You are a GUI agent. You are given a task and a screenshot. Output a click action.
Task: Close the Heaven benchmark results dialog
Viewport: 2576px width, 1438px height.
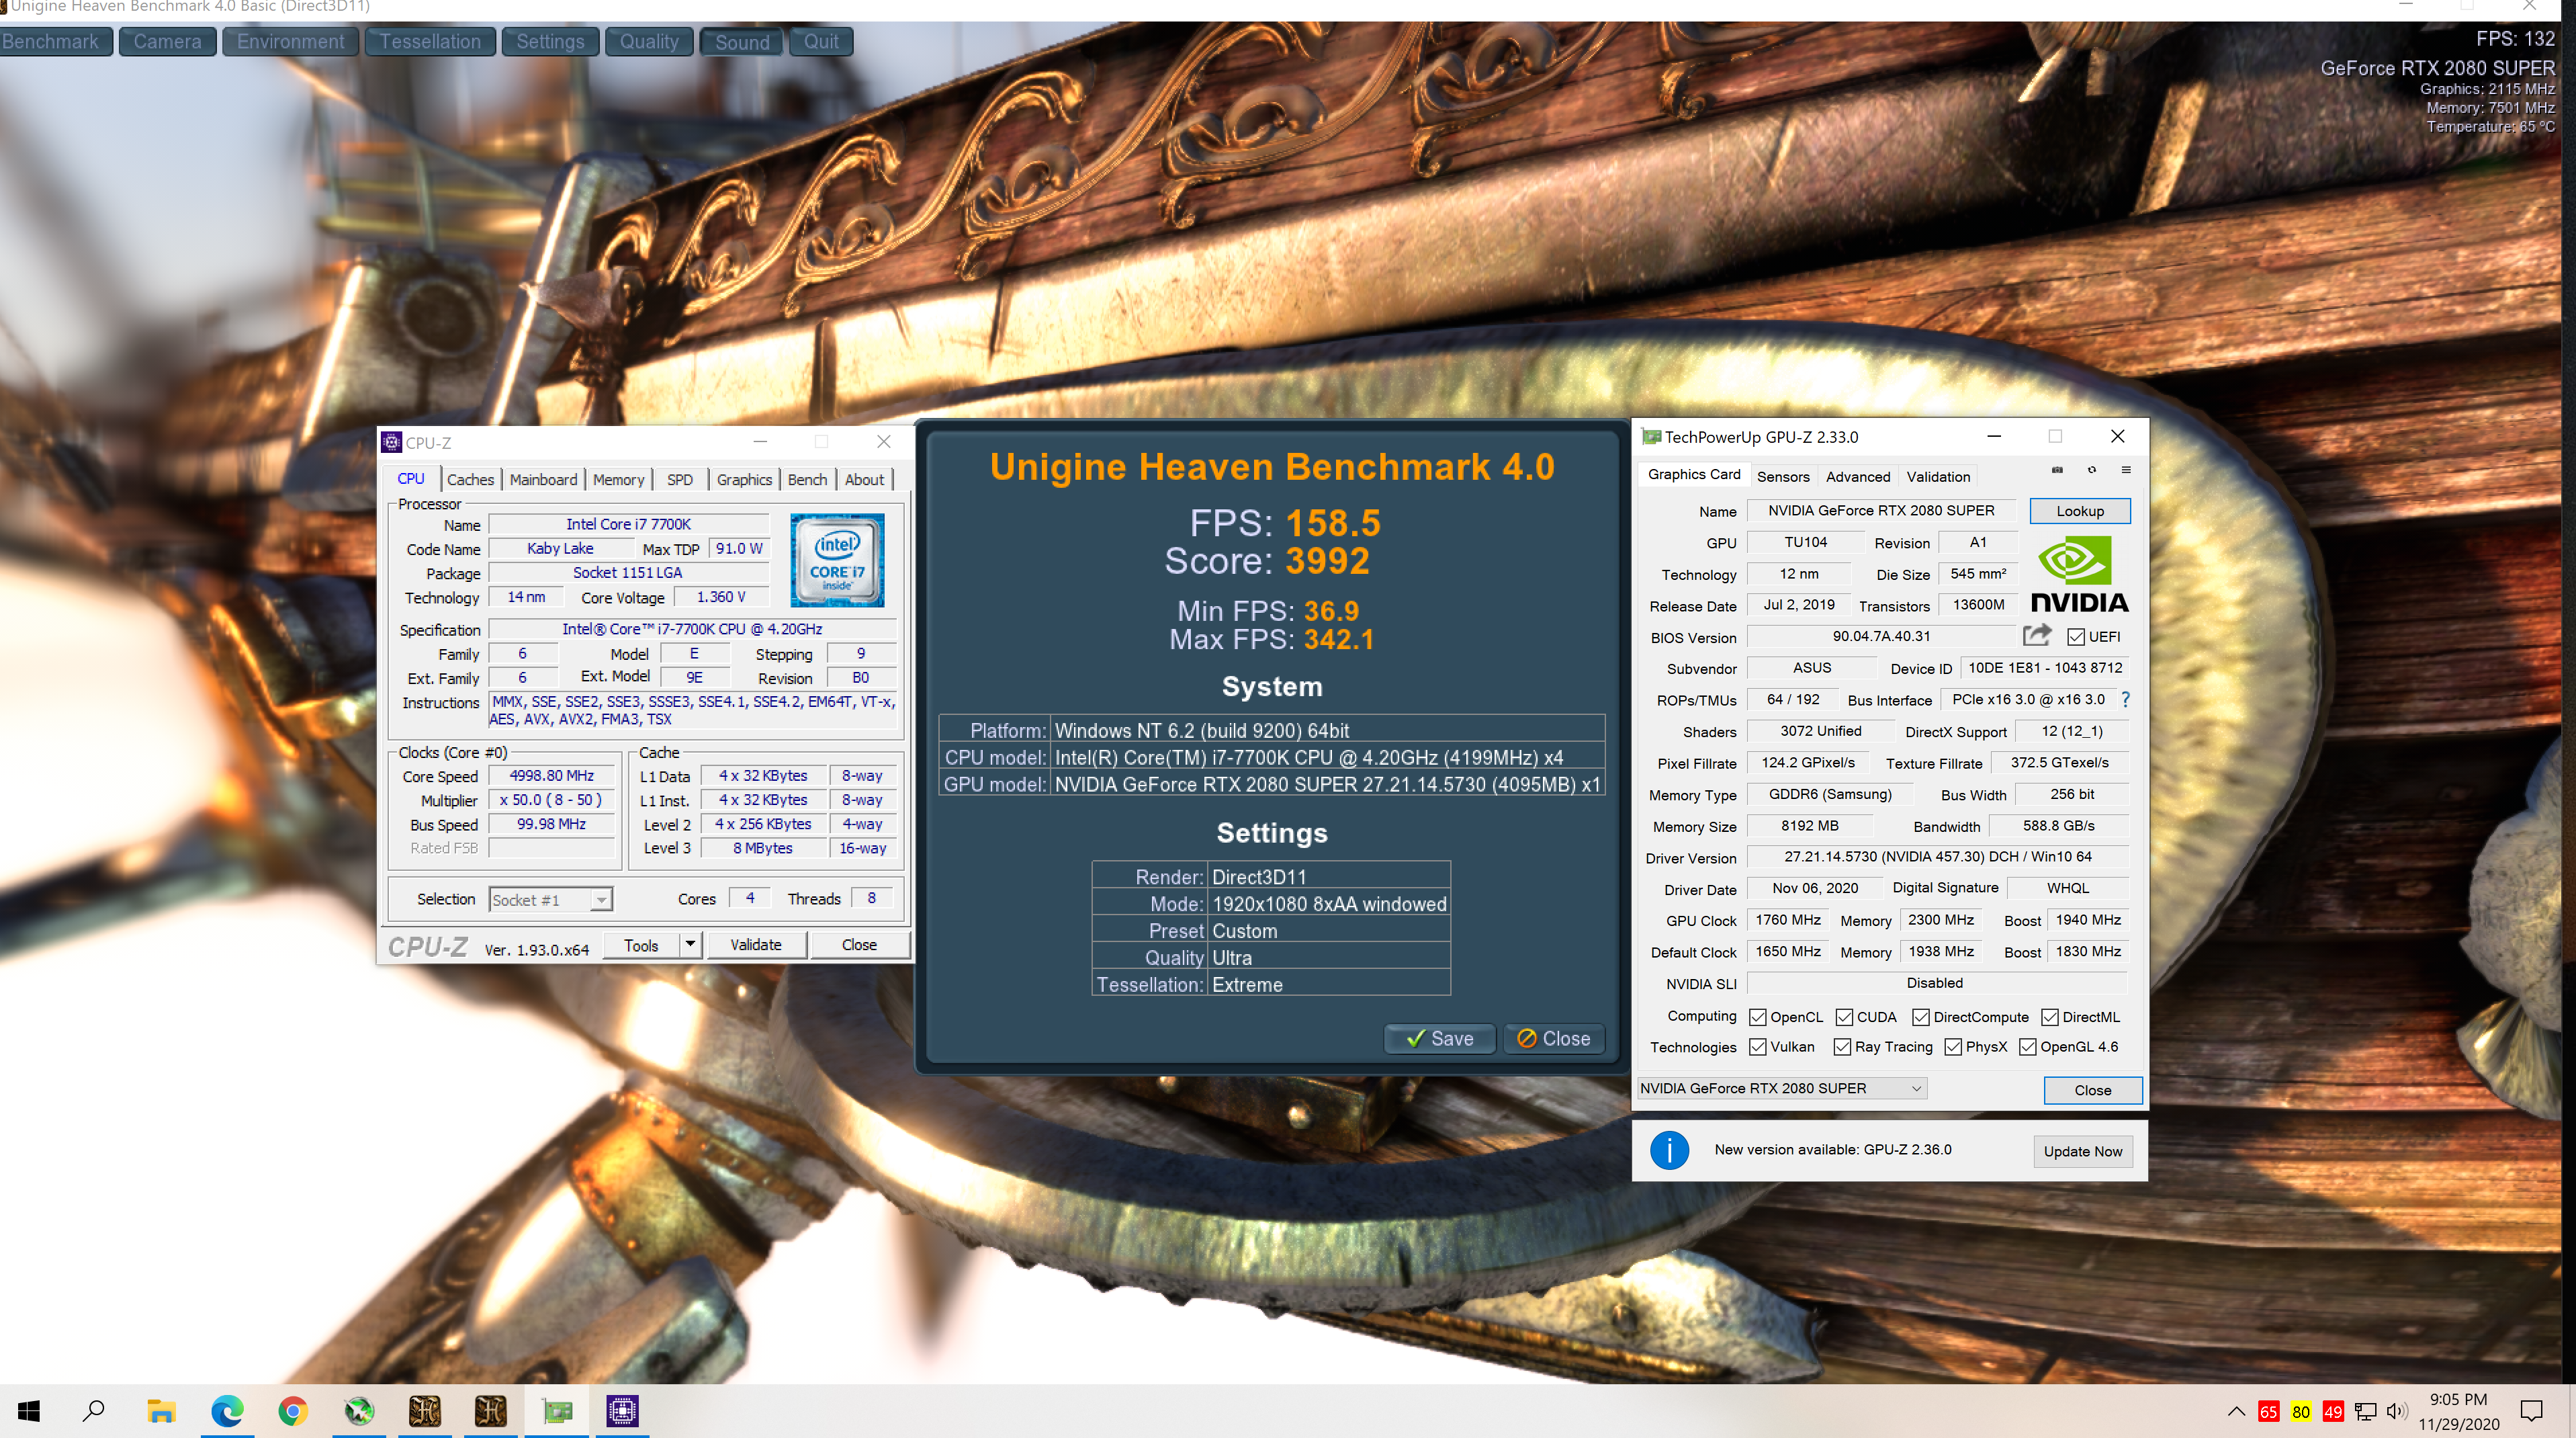pos(1553,1039)
